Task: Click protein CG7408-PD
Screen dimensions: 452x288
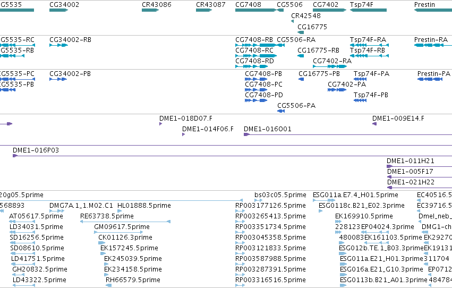Action: (x=264, y=95)
